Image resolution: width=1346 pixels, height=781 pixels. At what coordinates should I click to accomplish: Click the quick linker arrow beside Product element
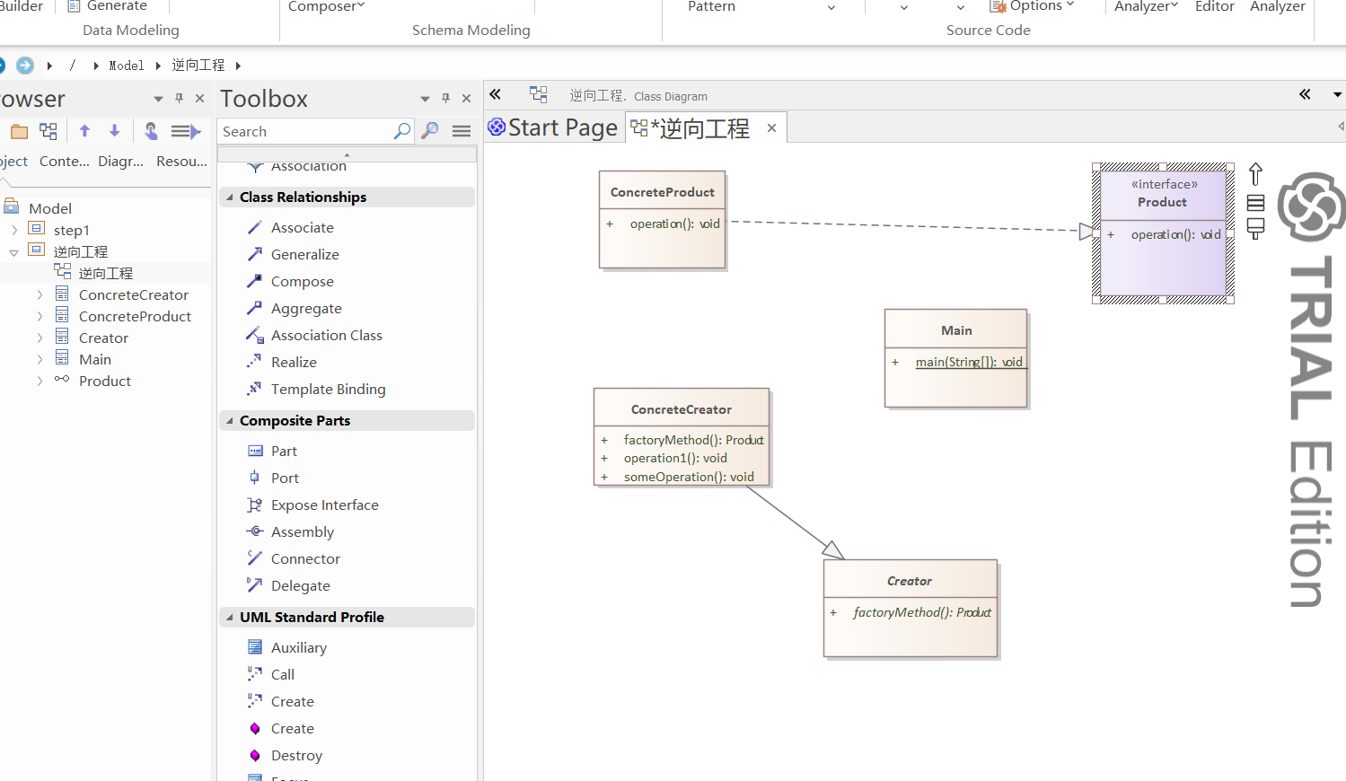point(1255,173)
